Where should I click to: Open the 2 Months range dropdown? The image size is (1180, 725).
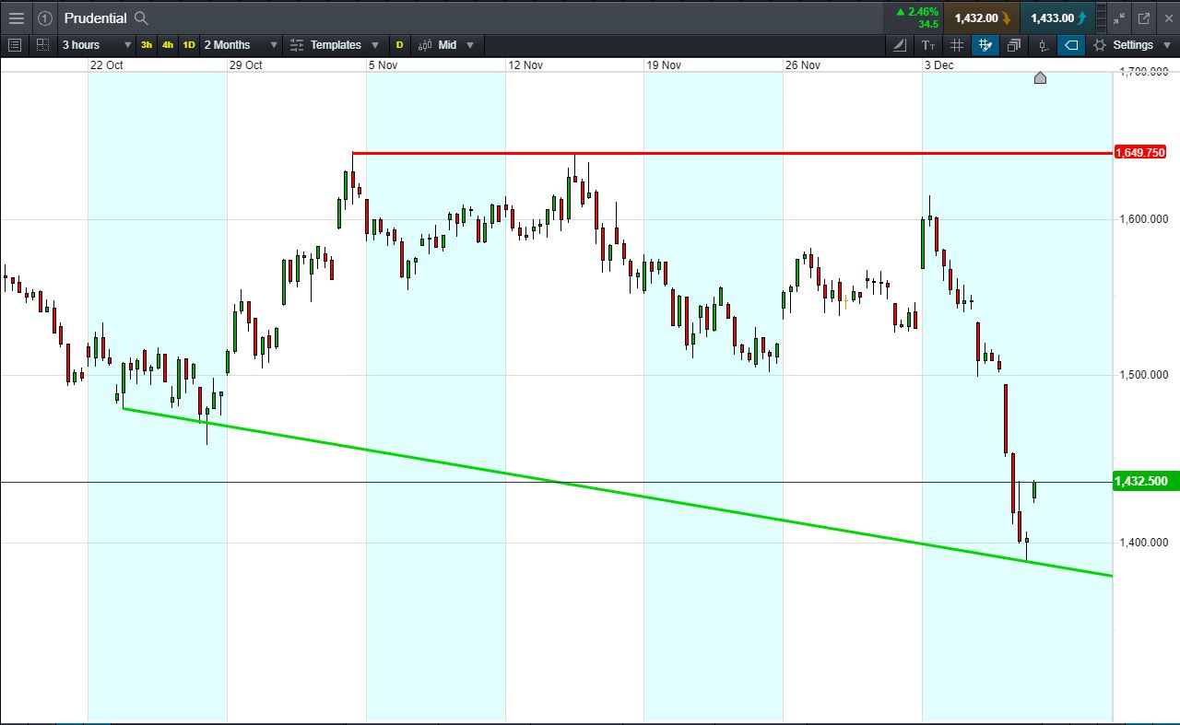(241, 45)
